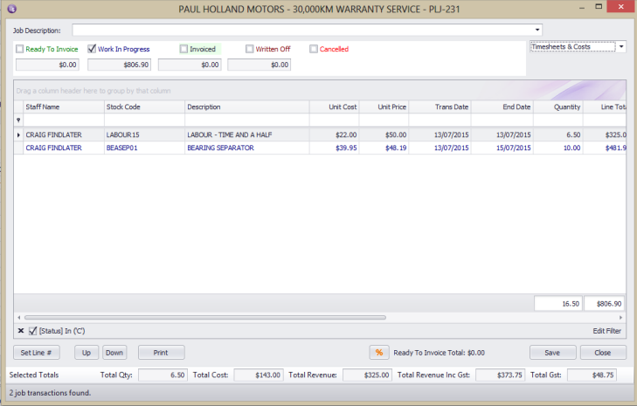Sort by End Date column header

502,107
